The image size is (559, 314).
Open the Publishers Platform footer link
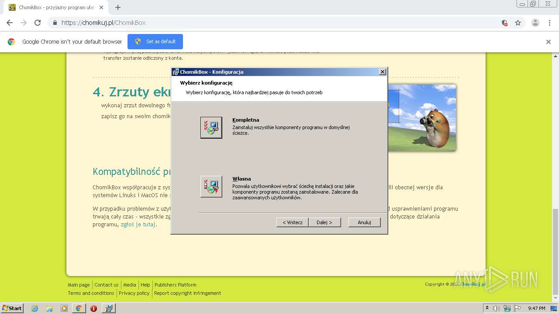coord(176,285)
